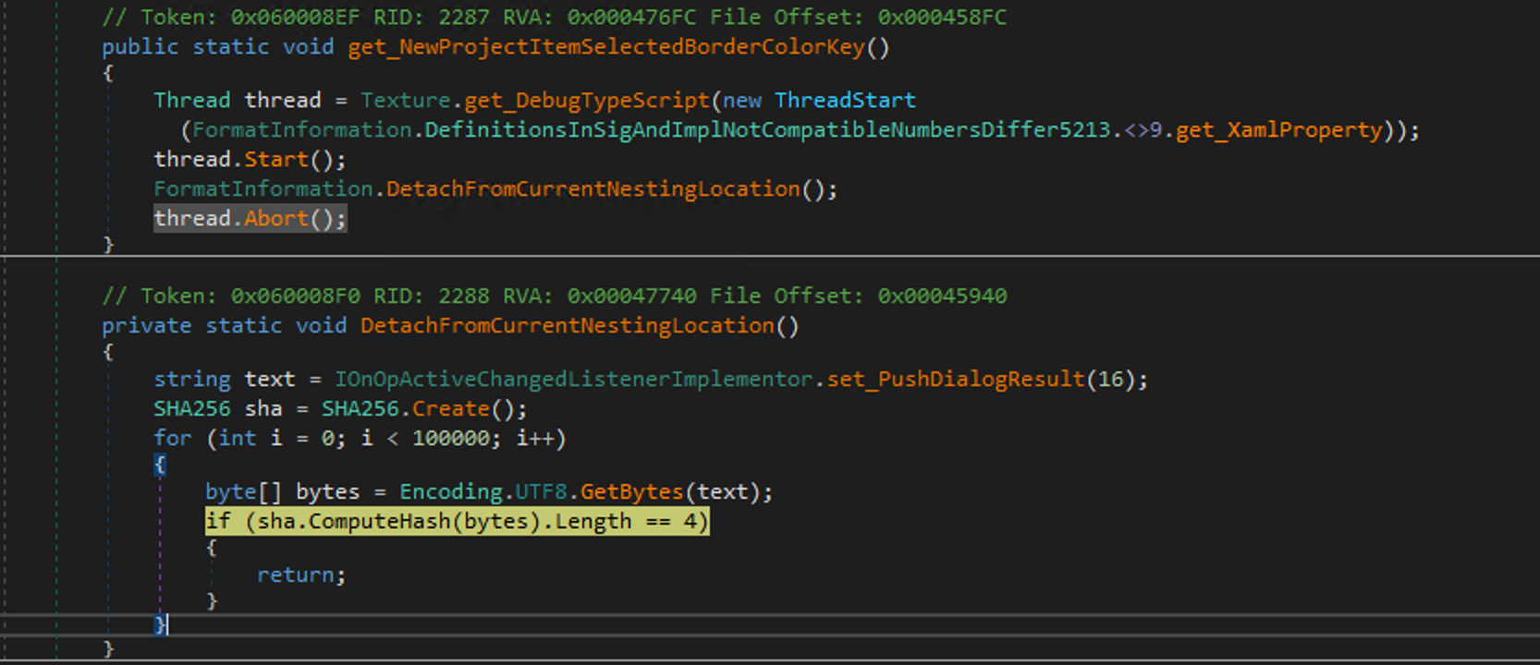This screenshot has width=1540, height=665.
Task: Click the SHA256 type in the sha declaration
Action: click(x=192, y=408)
